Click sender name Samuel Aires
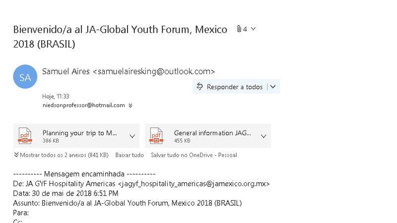This screenshot has width=397, height=223. [x=66, y=72]
